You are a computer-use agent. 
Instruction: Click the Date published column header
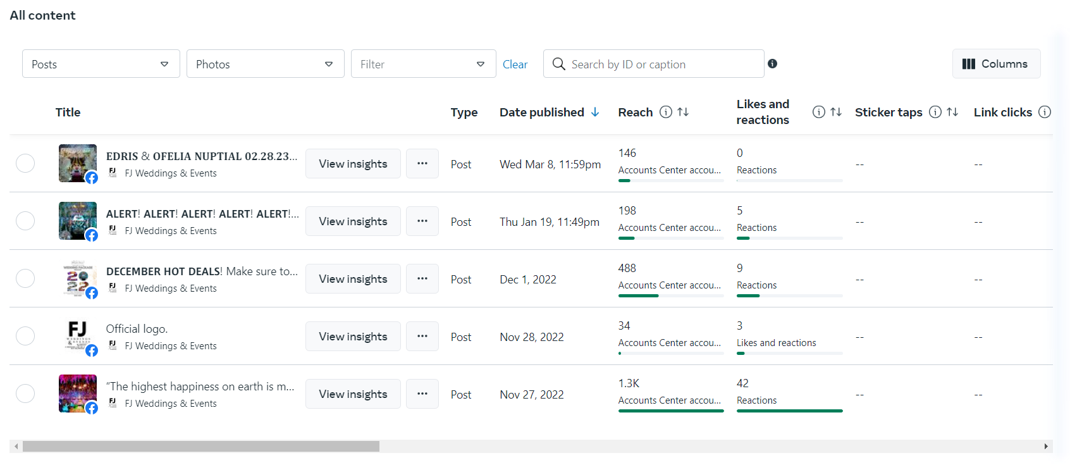tap(542, 112)
